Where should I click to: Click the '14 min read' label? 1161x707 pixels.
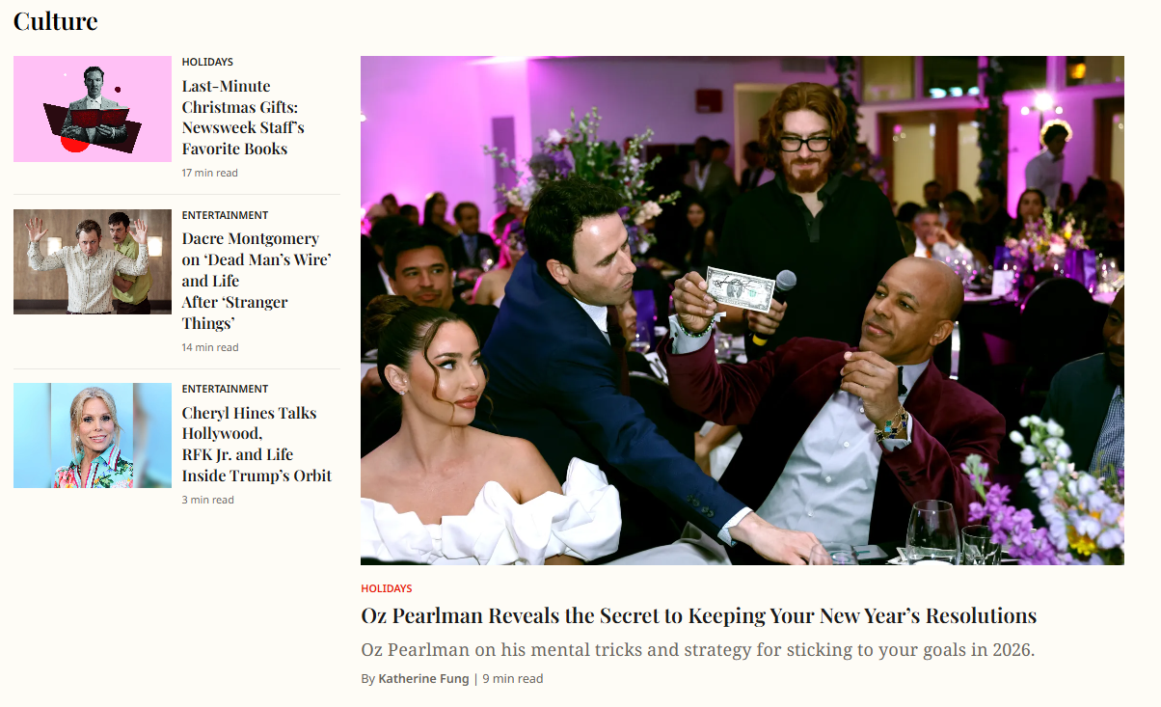210,347
